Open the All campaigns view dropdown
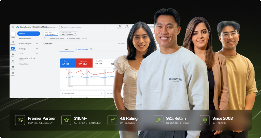The width and height of the screenshot is (261, 138). pyautogui.click(x=51, y=34)
